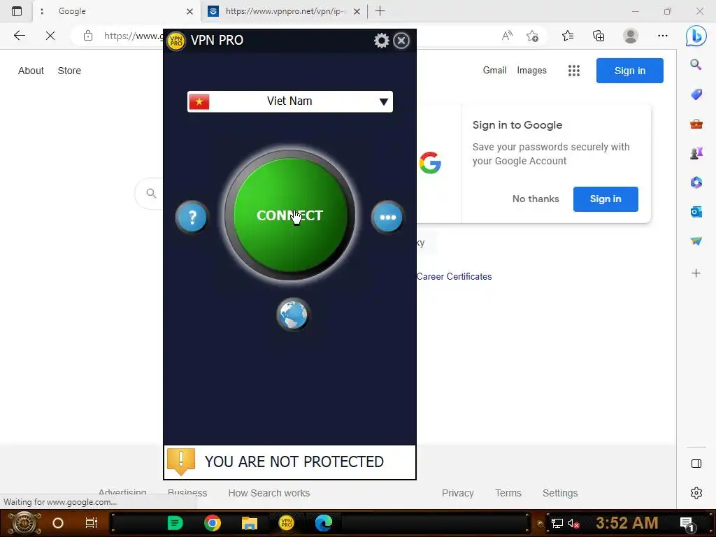Open the VPN PRO help question mark
This screenshot has height=537, width=716.
coord(192,217)
